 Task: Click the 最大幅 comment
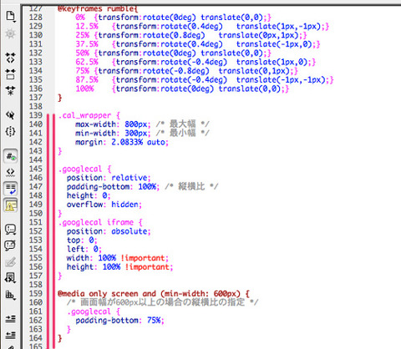182,124
